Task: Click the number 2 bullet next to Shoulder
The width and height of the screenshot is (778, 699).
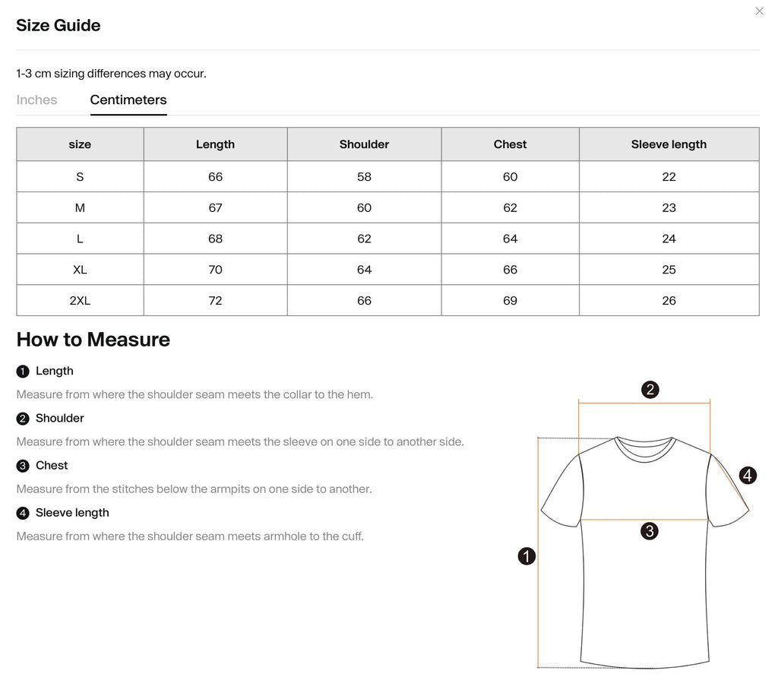Action: 23,418
